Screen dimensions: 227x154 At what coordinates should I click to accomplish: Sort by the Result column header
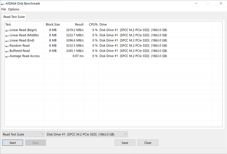point(73,24)
